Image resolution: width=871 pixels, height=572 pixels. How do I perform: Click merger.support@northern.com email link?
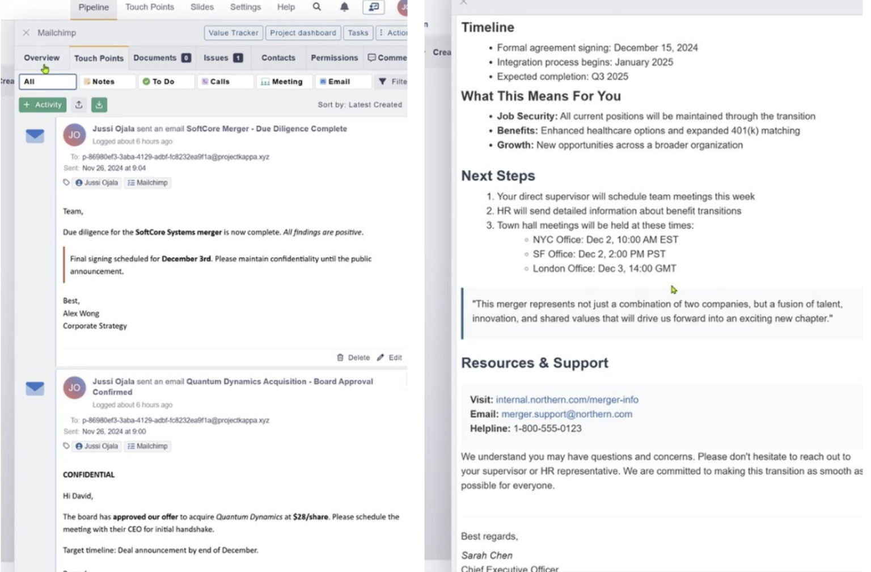[x=567, y=414]
